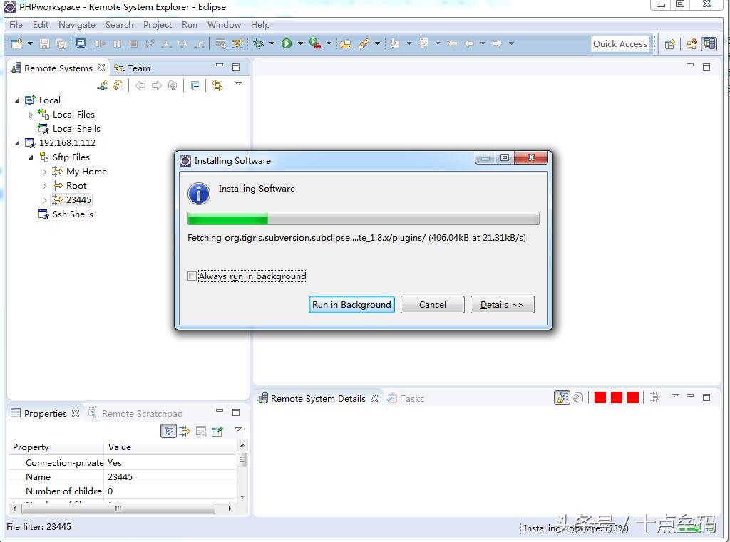Enable Always run in background checkbox
This screenshot has width=730, height=542.
pyautogui.click(x=192, y=276)
